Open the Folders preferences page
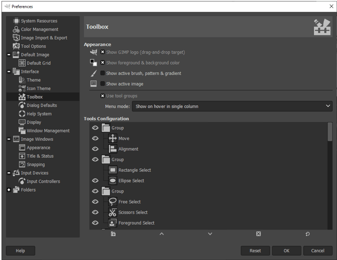The width and height of the screenshot is (337, 260). pyautogui.click(x=28, y=190)
